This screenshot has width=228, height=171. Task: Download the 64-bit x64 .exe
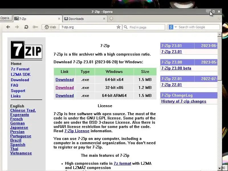[x=65, y=80]
